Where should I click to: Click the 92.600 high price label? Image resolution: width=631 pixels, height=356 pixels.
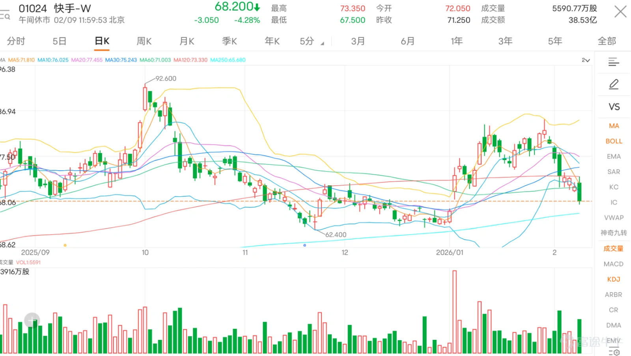point(166,79)
